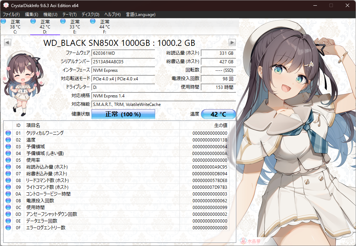Open the ファイル(F) menu
Image resolution: width=356 pixels, height=246 pixels.
pos(11,15)
